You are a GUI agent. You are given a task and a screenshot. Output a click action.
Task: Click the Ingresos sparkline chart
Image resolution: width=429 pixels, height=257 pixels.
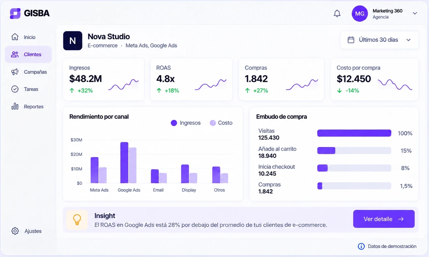[x=123, y=84]
